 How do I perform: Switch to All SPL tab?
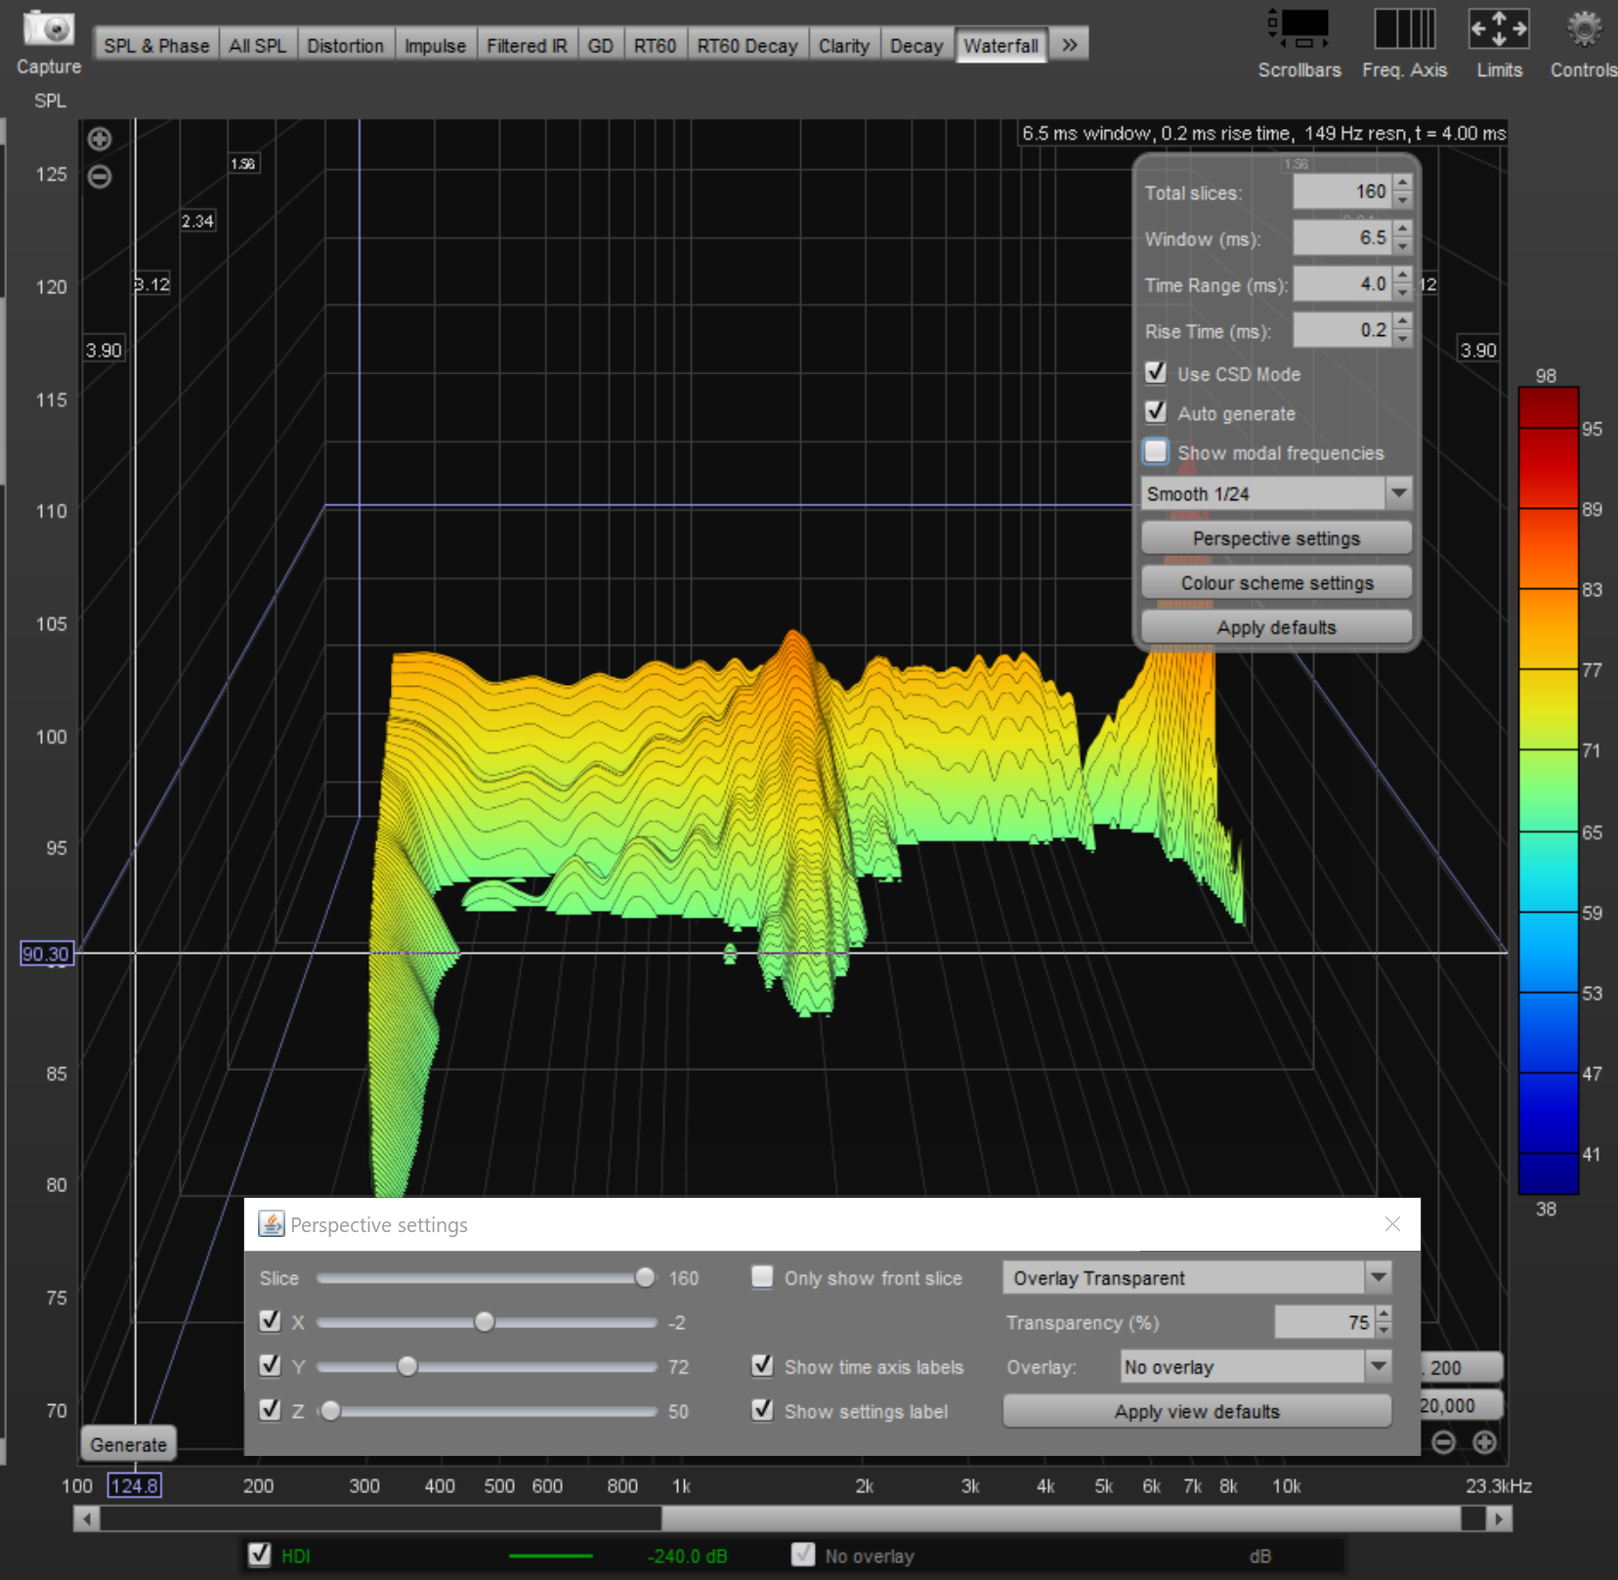[x=258, y=46]
